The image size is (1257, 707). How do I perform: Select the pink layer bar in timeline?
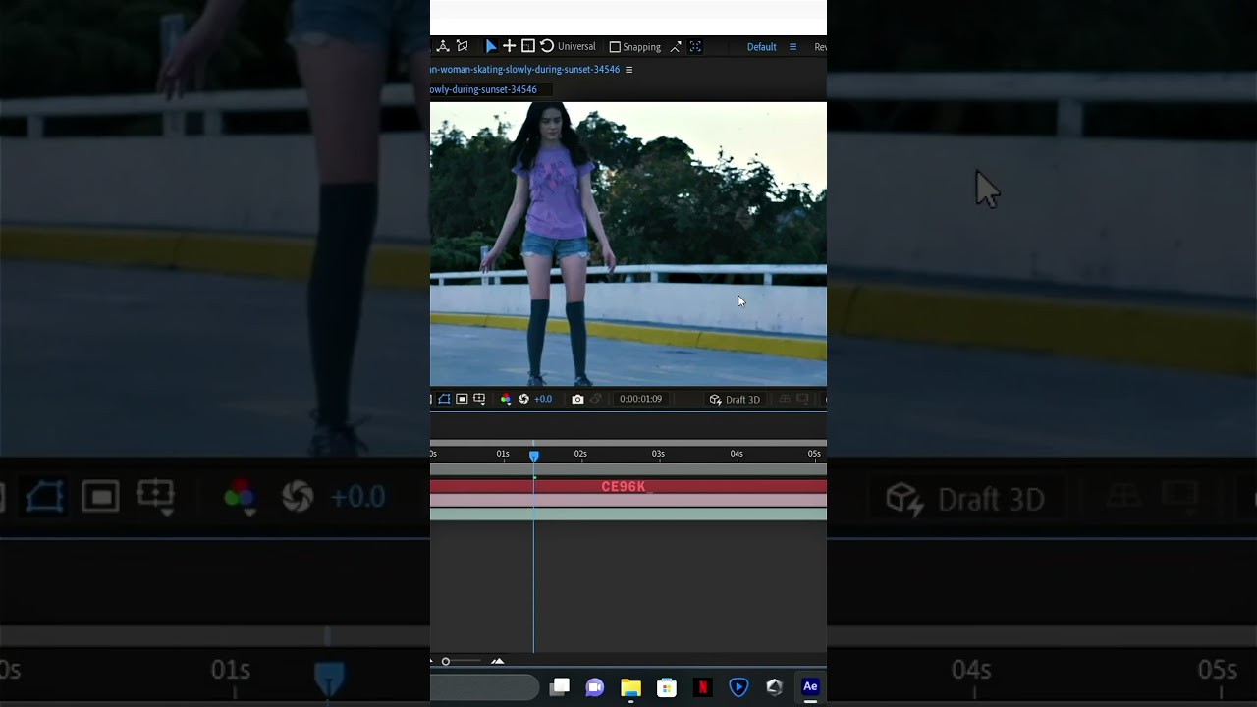[628, 501]
